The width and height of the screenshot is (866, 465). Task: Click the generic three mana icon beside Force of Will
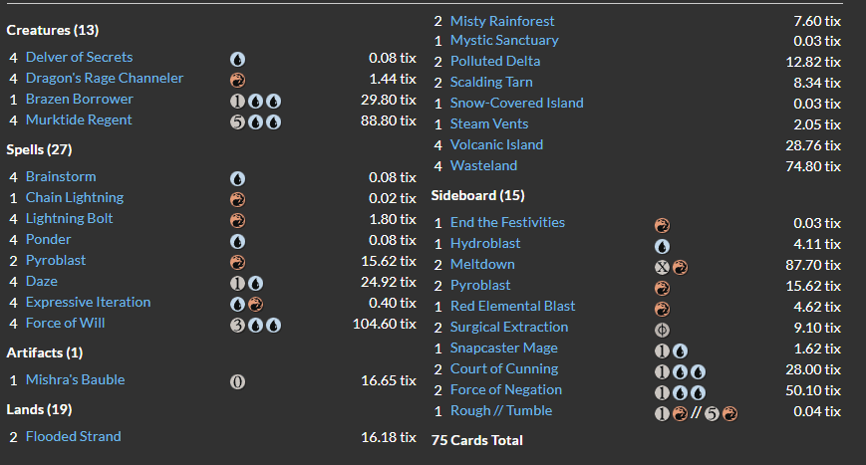[237, 324]
